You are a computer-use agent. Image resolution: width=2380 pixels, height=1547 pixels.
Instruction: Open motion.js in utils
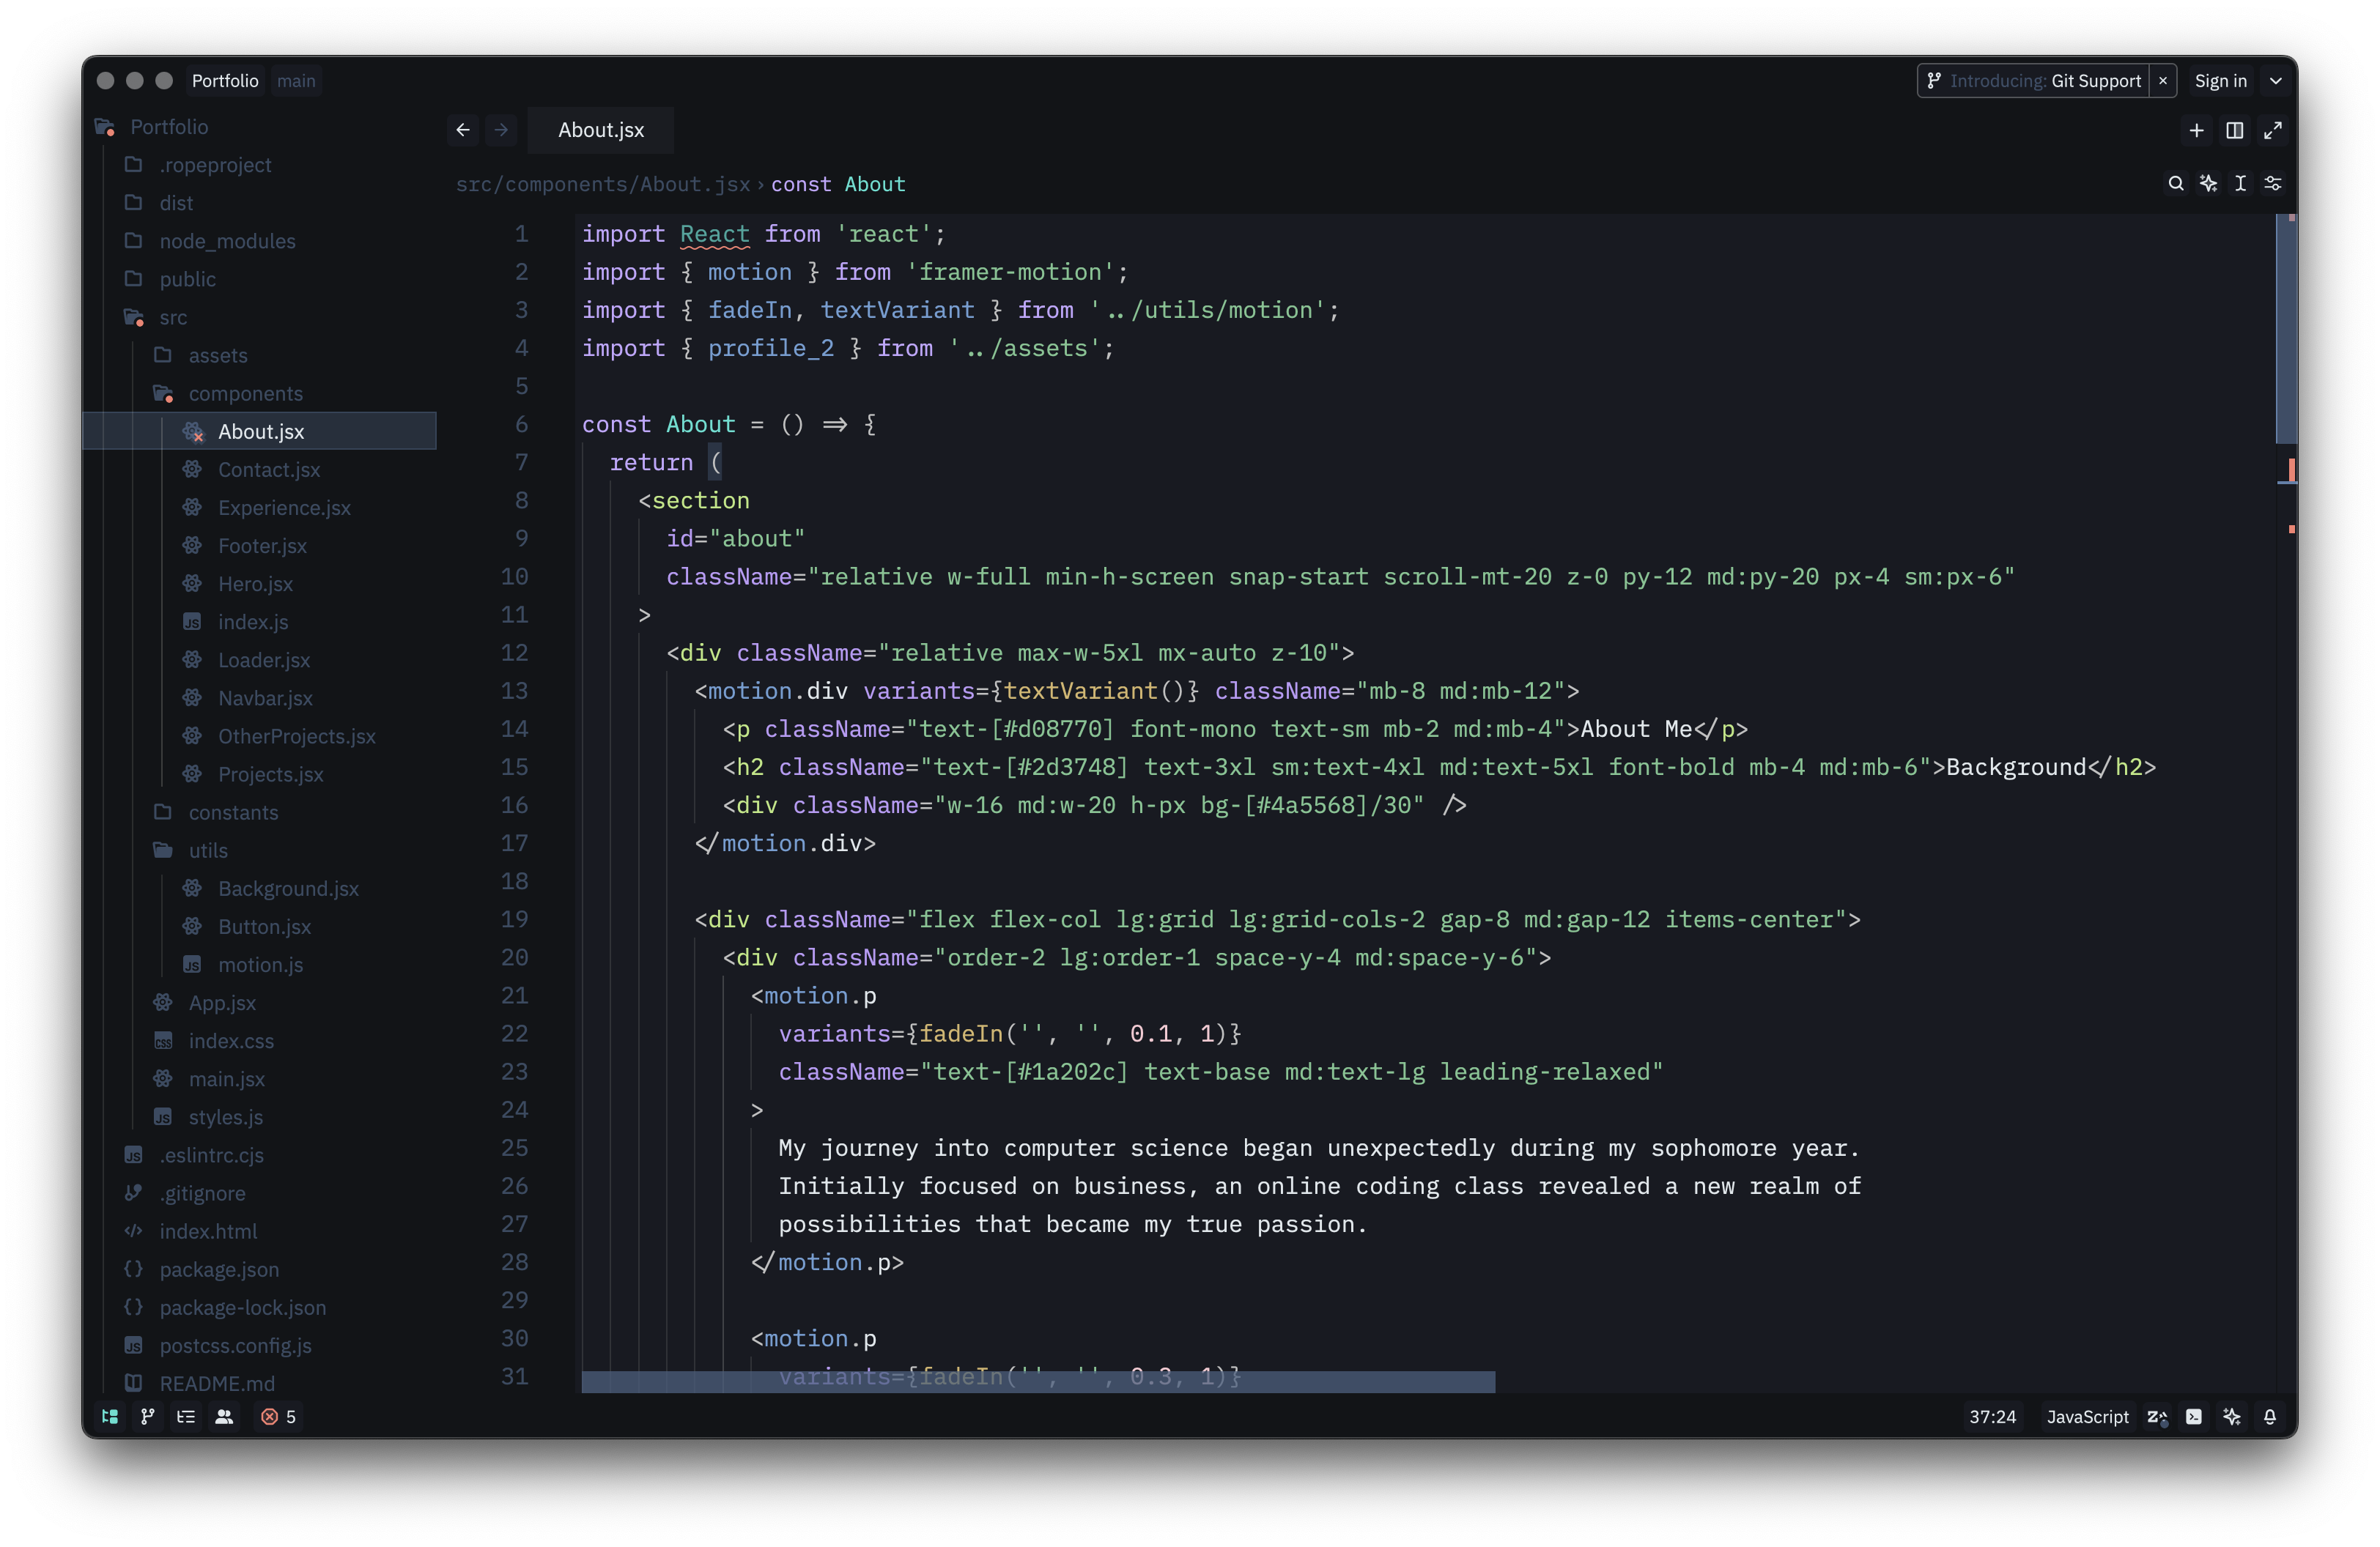point(260,965)
